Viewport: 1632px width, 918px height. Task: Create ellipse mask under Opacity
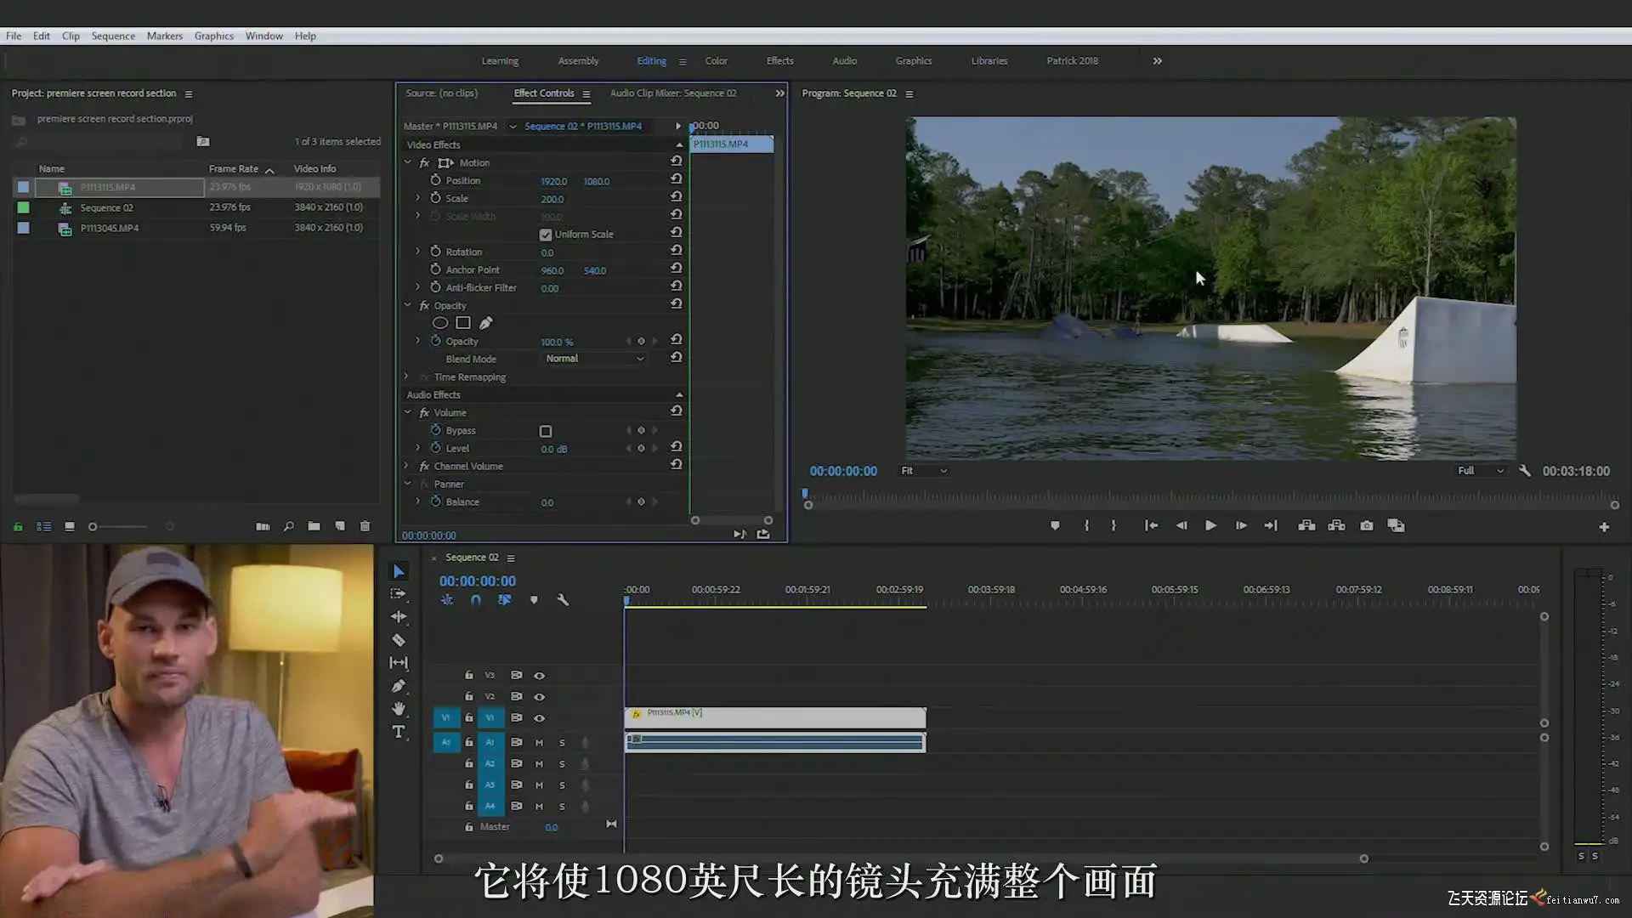439,323
